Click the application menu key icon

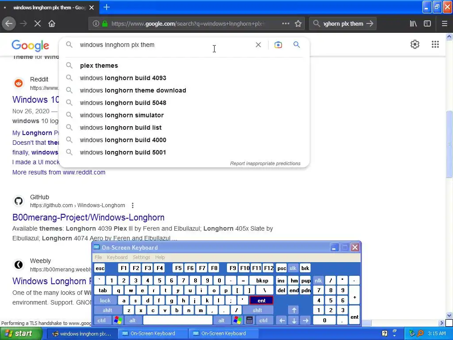click(x=250, y=321)
